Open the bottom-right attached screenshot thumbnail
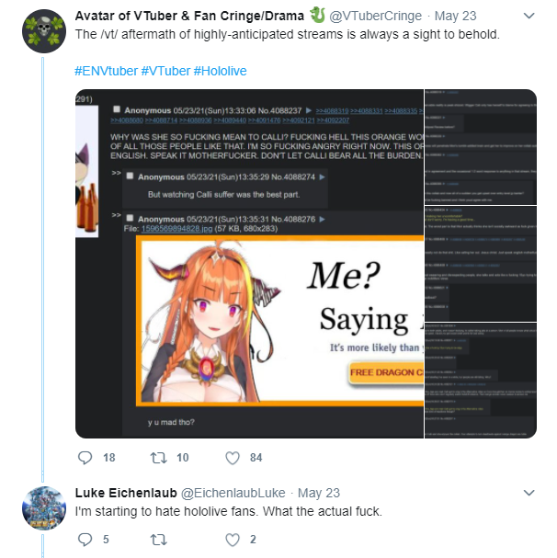 [481, 381]
